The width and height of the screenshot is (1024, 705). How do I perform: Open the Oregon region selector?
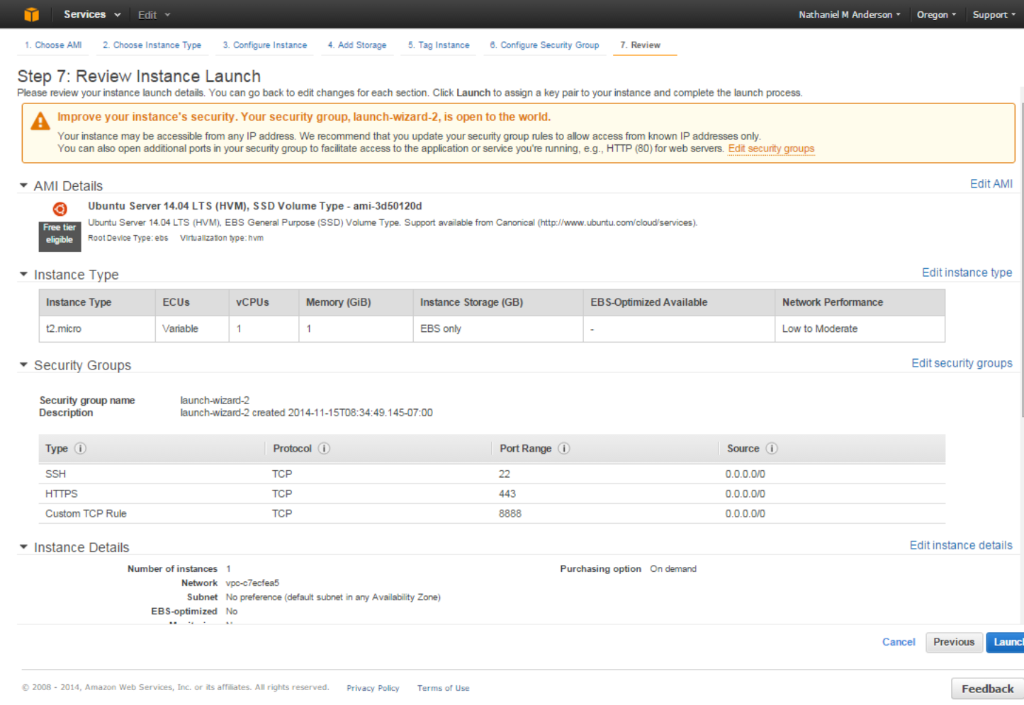(936, 15)
